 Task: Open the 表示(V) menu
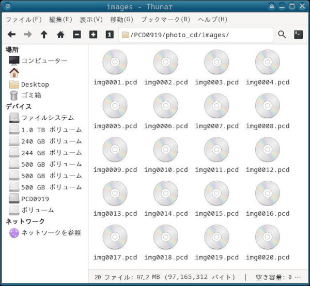(91, 20)
